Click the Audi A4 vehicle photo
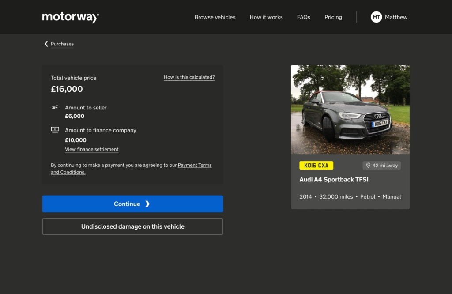The image size is (452, 294). [x=350, y=109]
